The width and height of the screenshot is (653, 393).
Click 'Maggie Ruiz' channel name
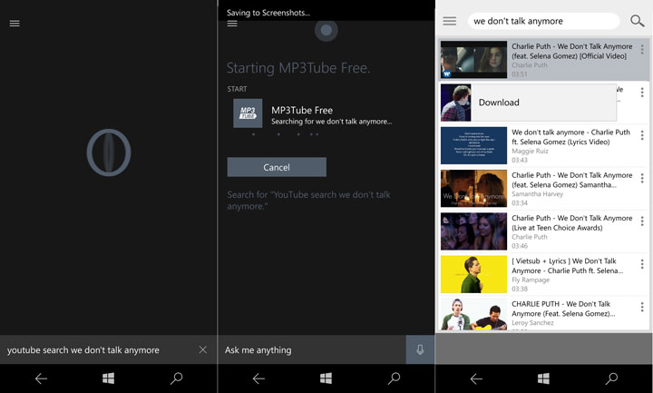530,151
